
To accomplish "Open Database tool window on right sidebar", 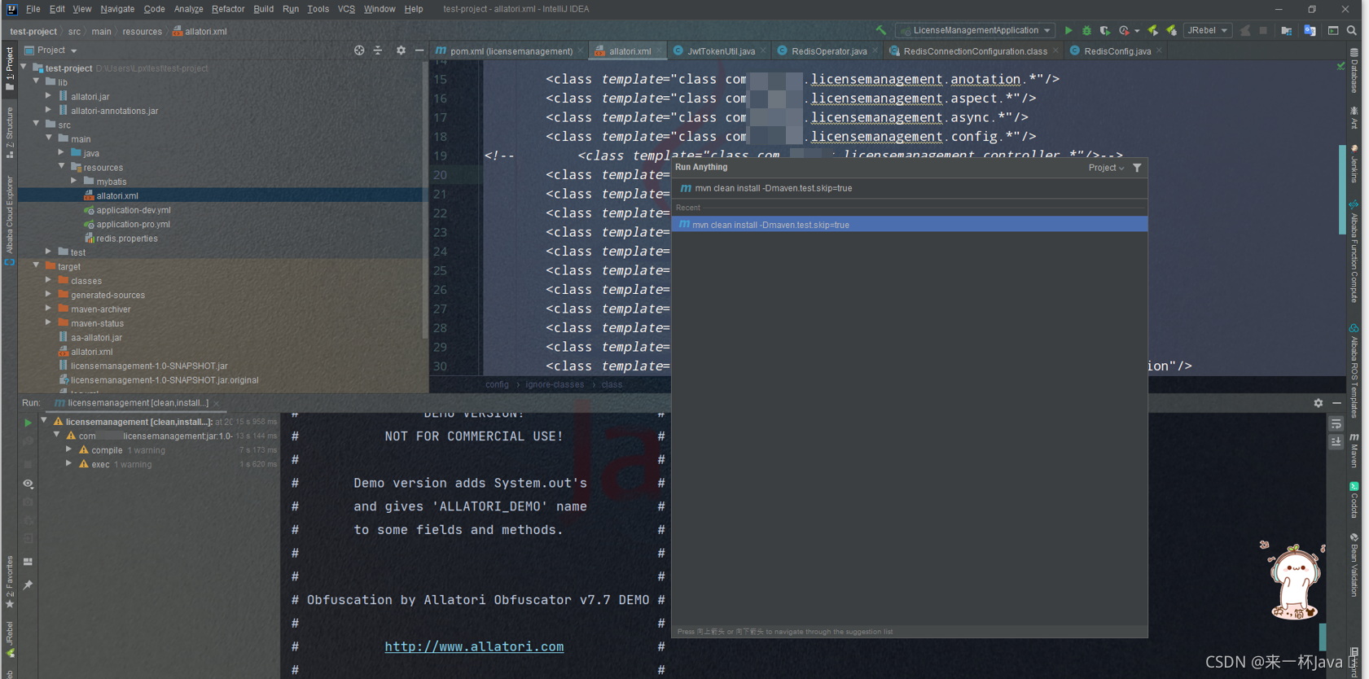I will (x=1354, y=71).
